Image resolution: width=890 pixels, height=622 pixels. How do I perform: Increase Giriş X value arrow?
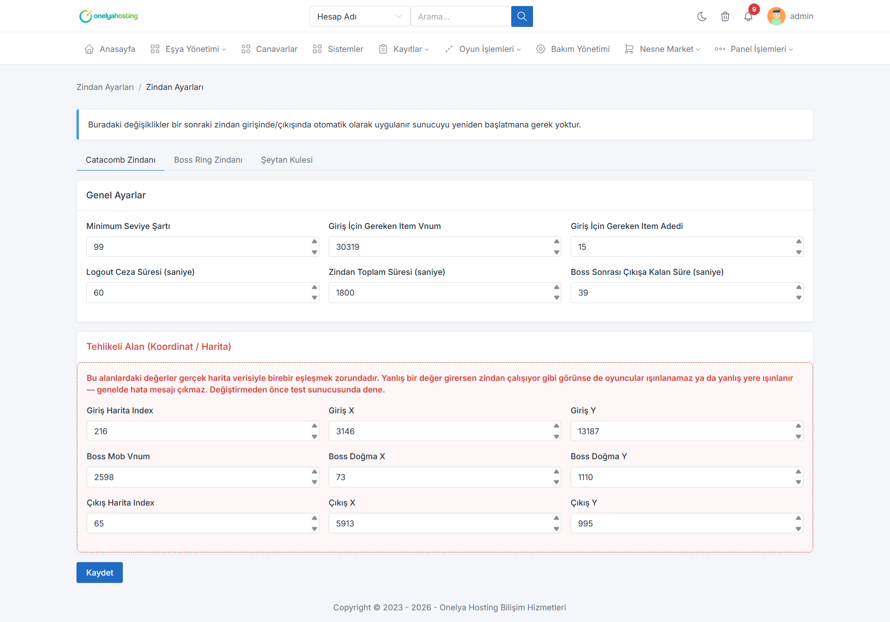tap(556, 426)
